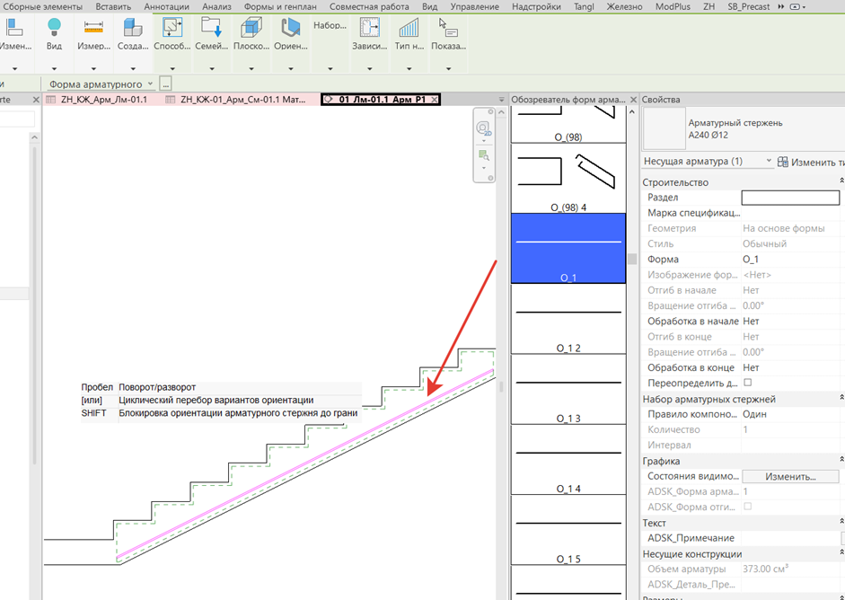Click the shape browser scroll up arrow

point(632,112)
